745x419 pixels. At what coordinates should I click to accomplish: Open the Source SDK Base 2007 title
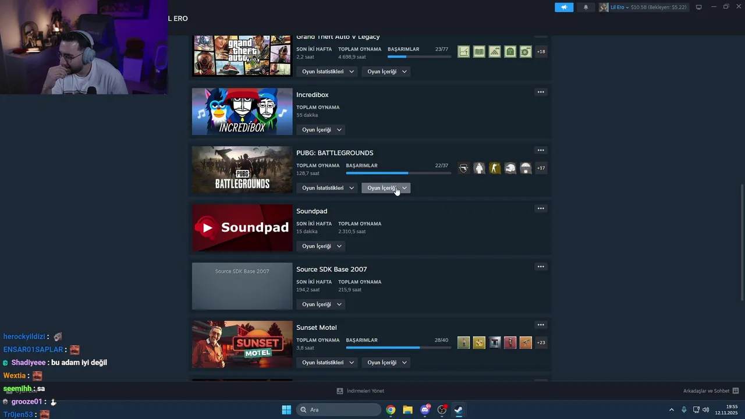332,269
